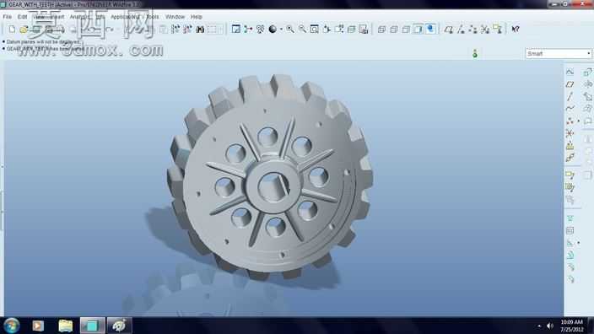Click the binoculars Find tool

point(200,30)
